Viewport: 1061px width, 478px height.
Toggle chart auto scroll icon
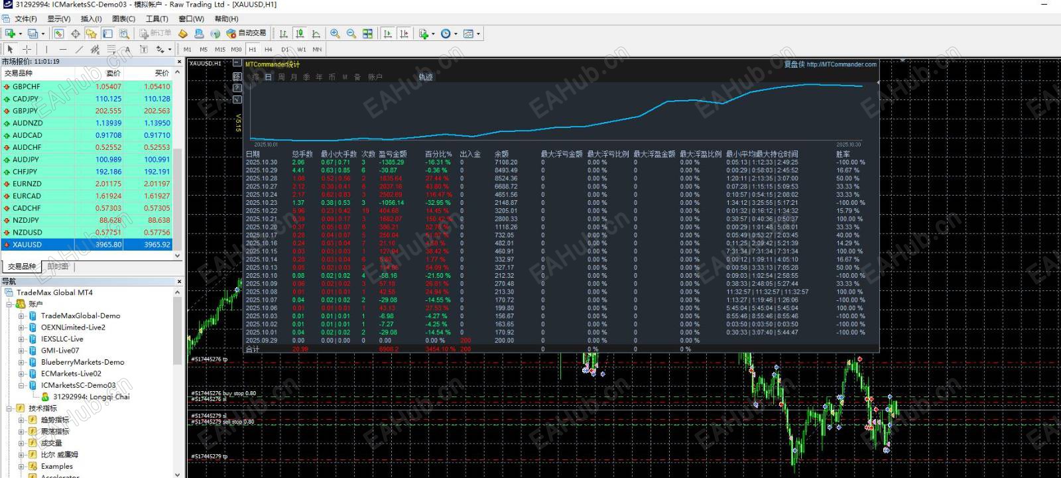pyautogui.click(x=388, y=33)
